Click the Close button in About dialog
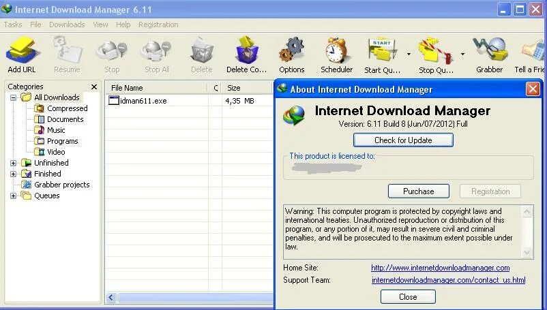This screenshot has height=310, width=547. [x=408, y=297]
